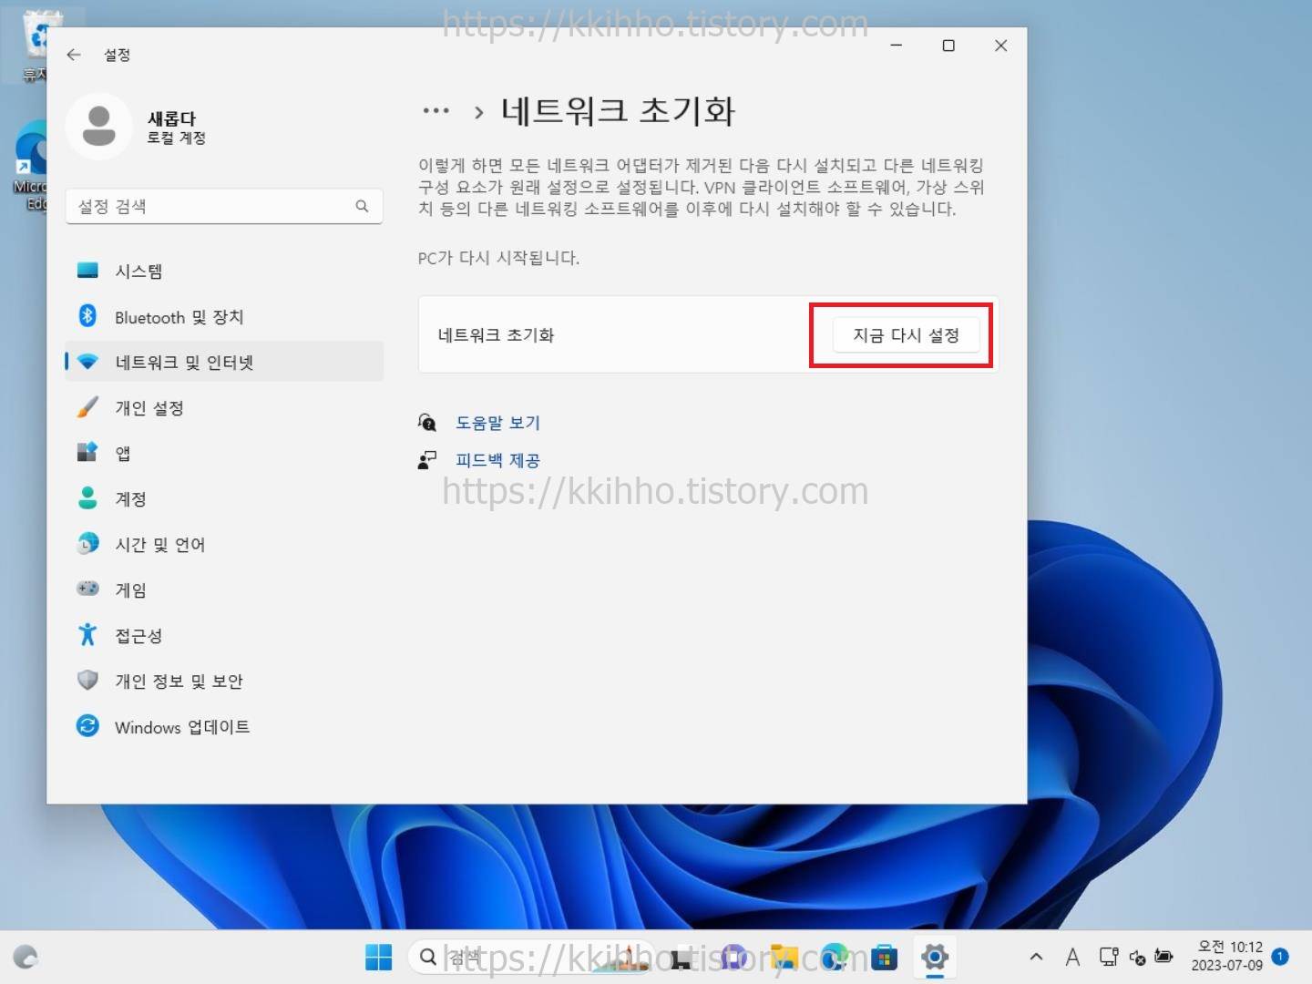The height and width of the screenshot is (984, 1312).
Task: Show hidden system tray icons
Action: coord(1036,957)
